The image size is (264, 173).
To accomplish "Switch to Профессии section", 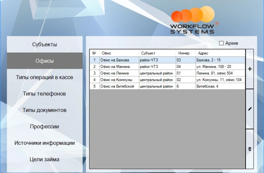I will 45,126.
